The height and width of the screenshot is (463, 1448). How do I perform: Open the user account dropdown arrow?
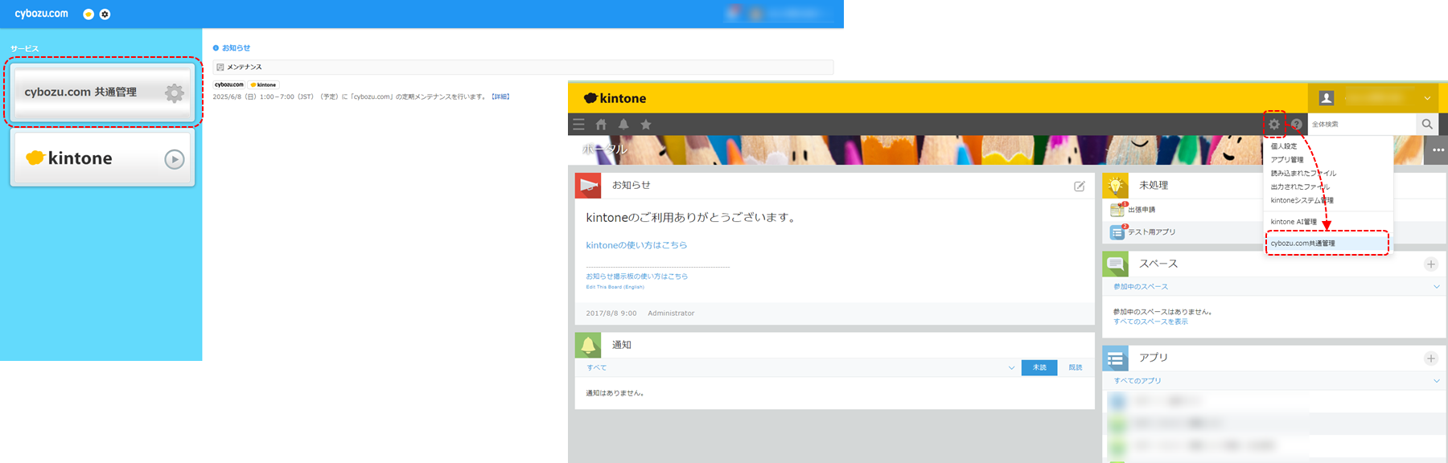(x=1427, y=98)
